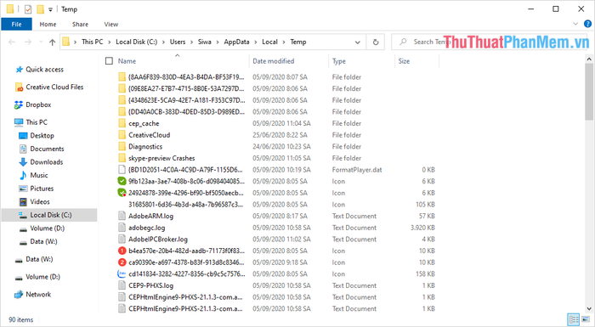Open the View ribbon tab
Viewport: 595px width, 327px height.
pos(111,25)
